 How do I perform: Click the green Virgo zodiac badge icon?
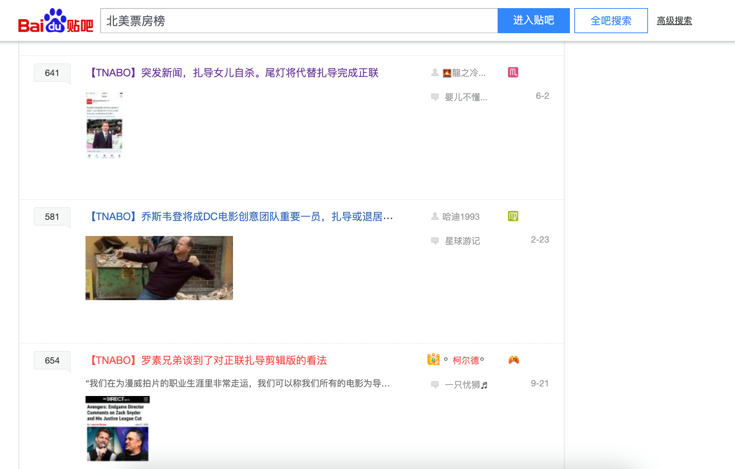[513, 216]
